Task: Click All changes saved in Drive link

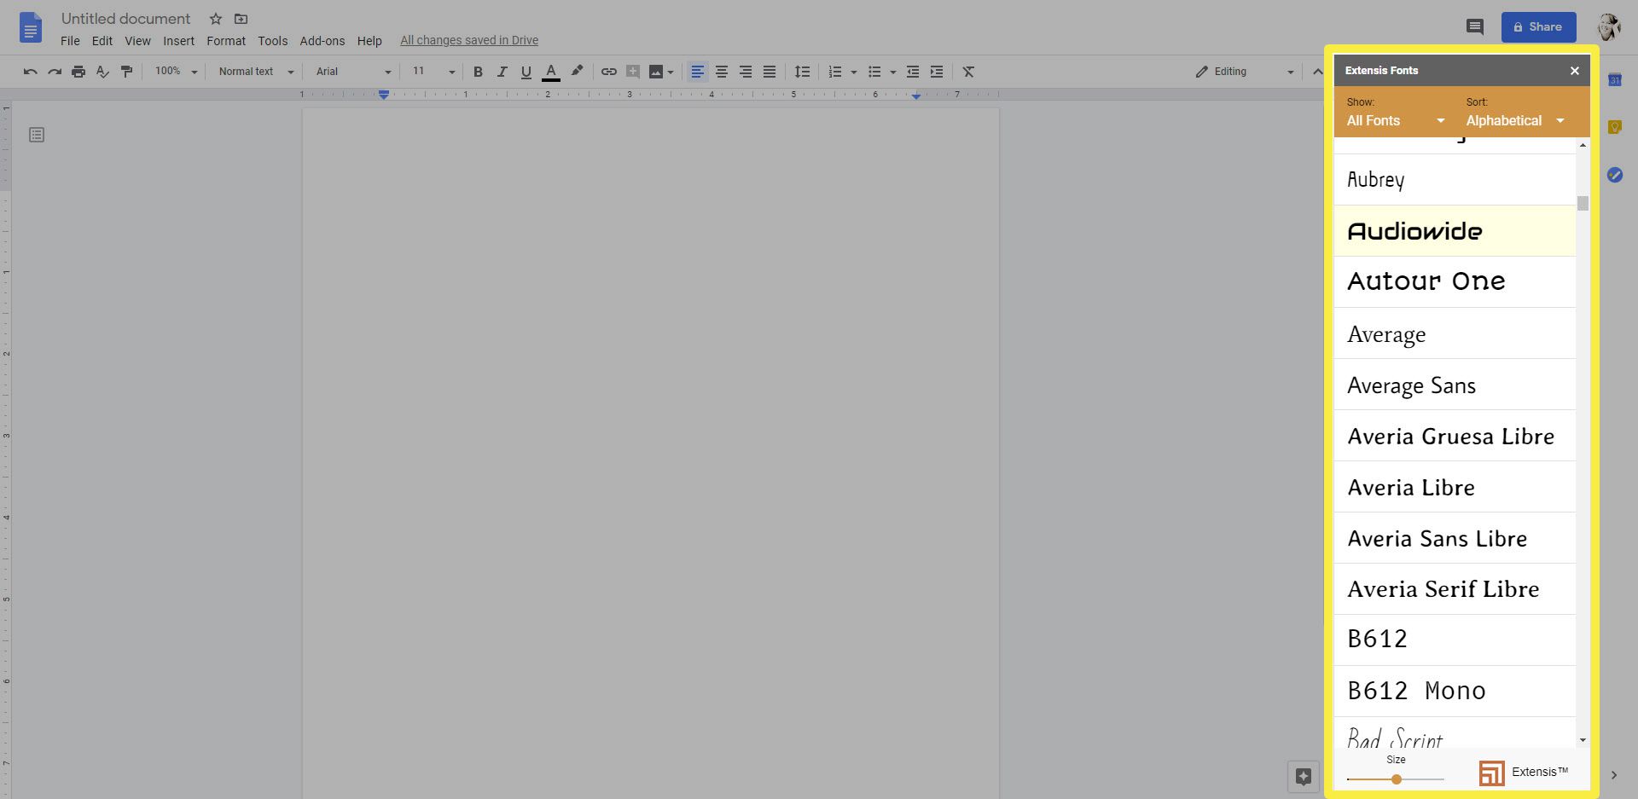Action: pos(469,40)
